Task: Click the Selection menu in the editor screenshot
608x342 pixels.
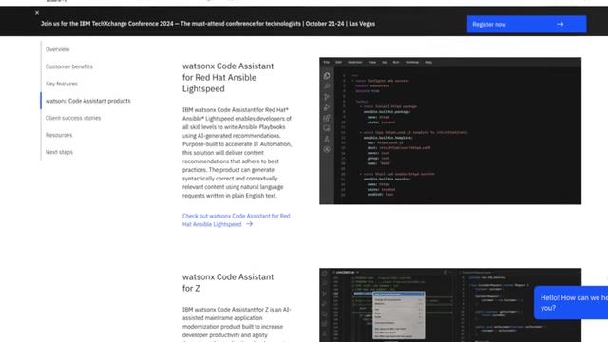Action: pyautogui.click(x=354, y=62)
